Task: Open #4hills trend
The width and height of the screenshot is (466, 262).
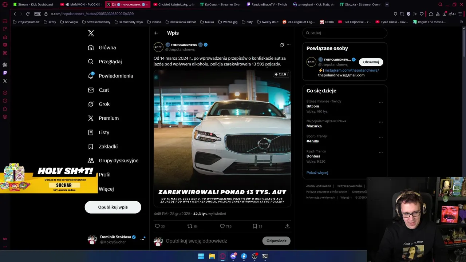Action: pos(312,141)
